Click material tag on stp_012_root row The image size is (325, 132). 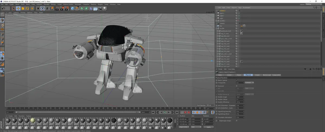pyautogui.click(x=241, y=61)
